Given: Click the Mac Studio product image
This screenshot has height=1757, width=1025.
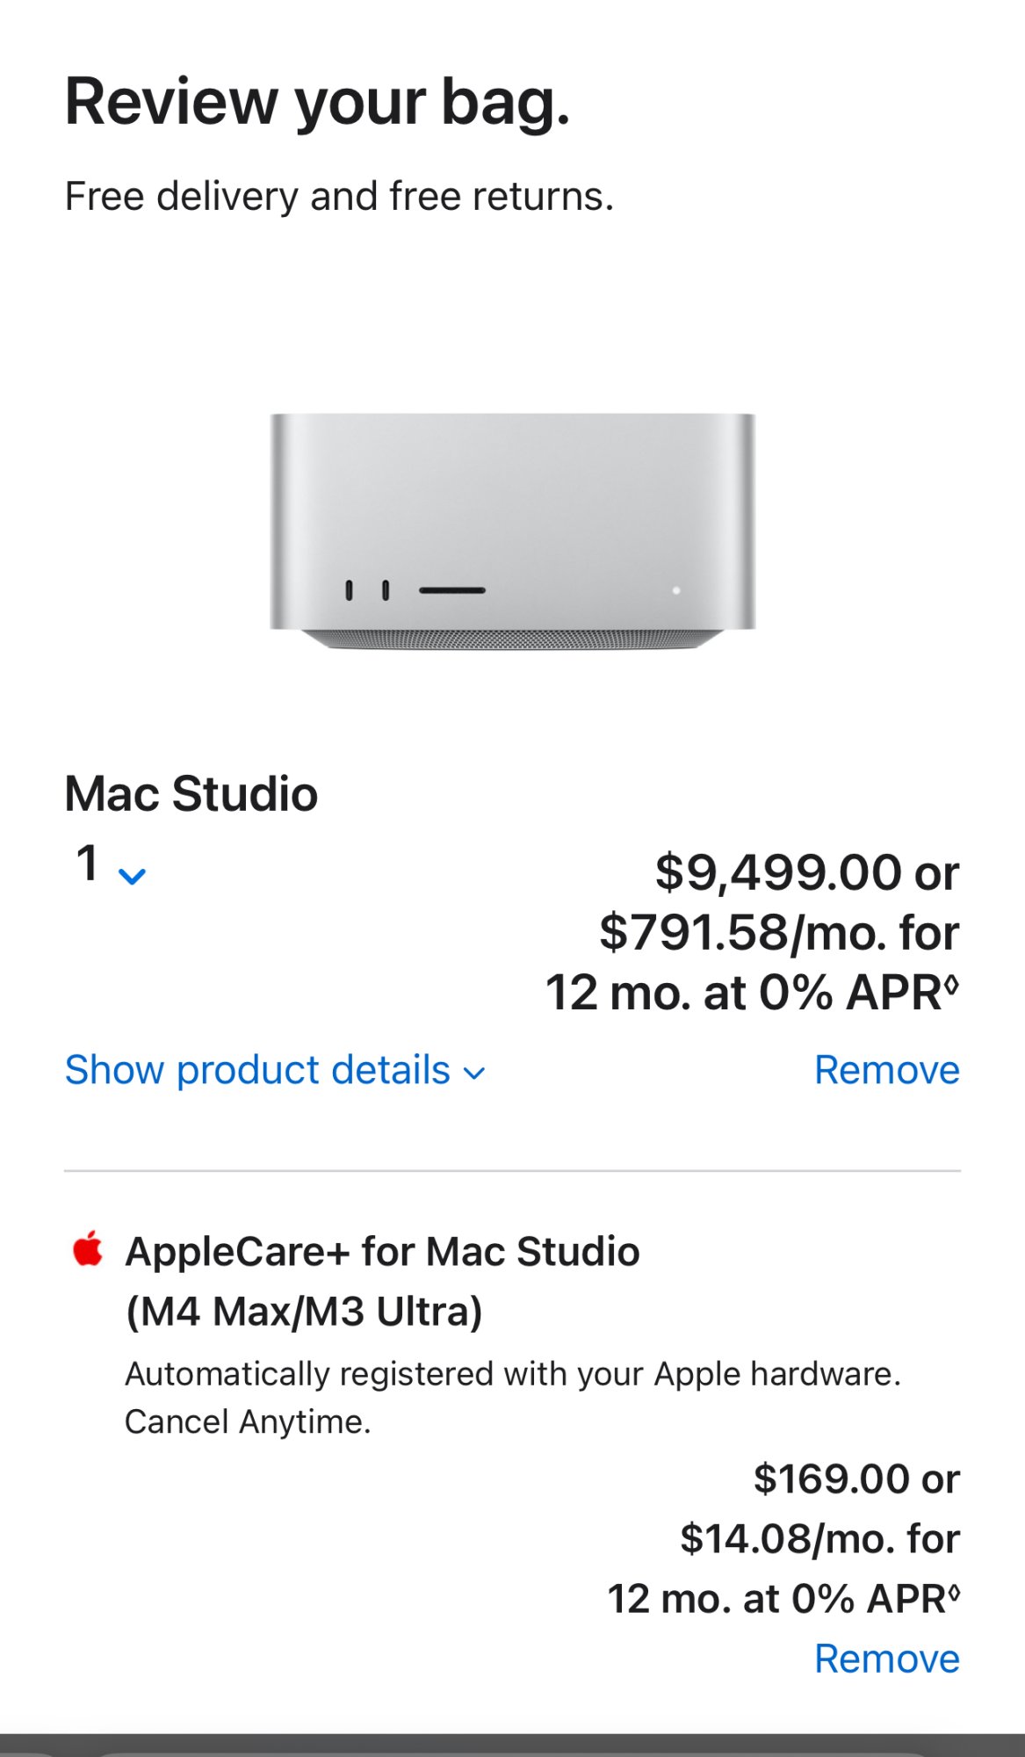Looking at the screenshot, I should [512, 530].
